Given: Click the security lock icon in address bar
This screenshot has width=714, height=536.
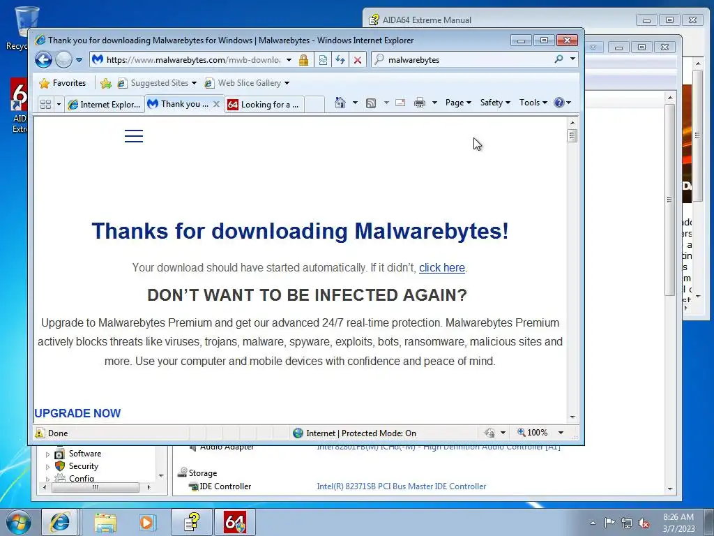Looking at the screenshot, I should pos(304,60).
